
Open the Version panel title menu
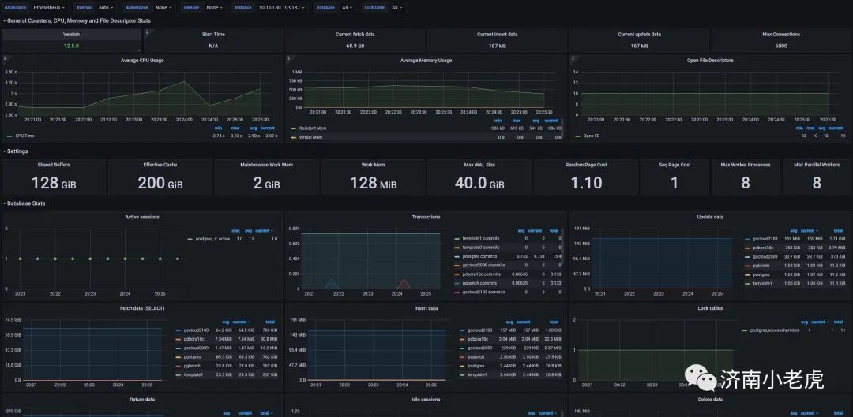pos(73,34)
